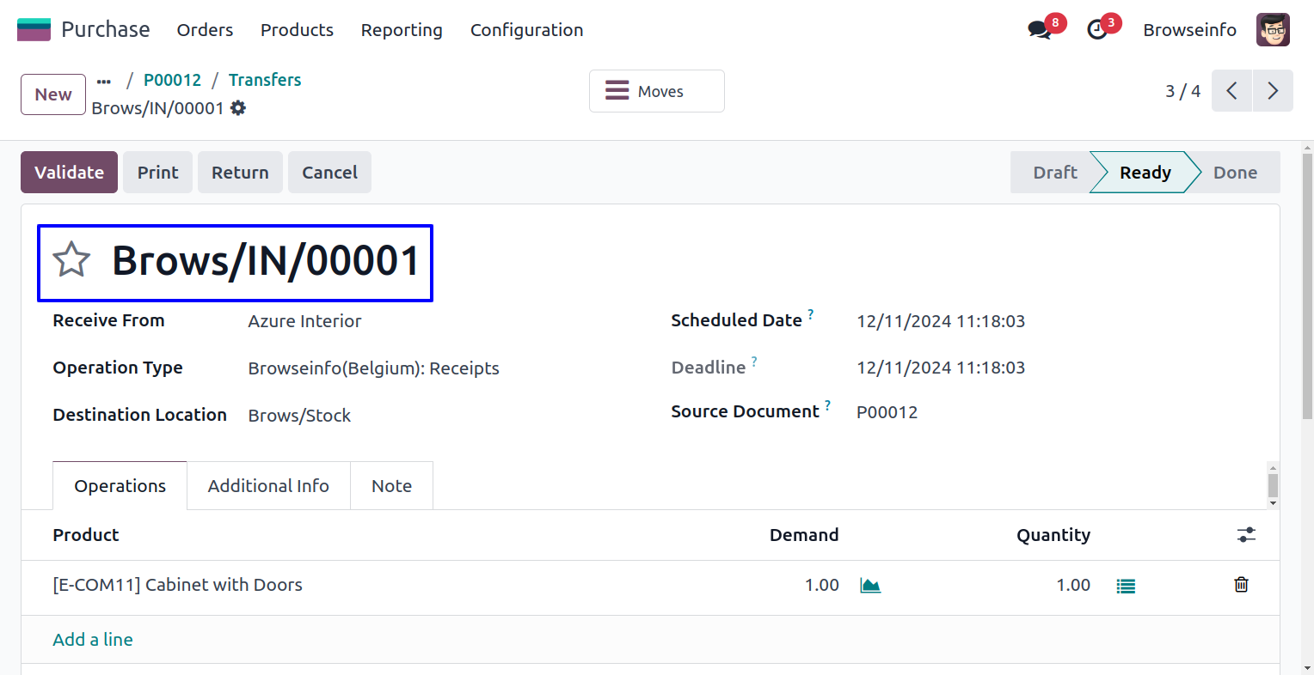The height and width of the screenshot is (675, 1314).
Task: Click the Quantity column header
Action: (x=1053, y=535)
